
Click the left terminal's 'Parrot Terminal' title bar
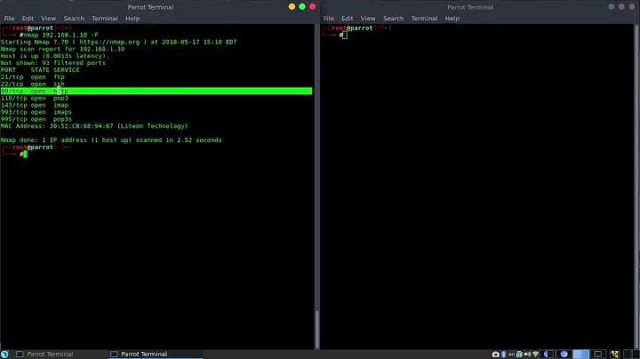pos(150,7)
